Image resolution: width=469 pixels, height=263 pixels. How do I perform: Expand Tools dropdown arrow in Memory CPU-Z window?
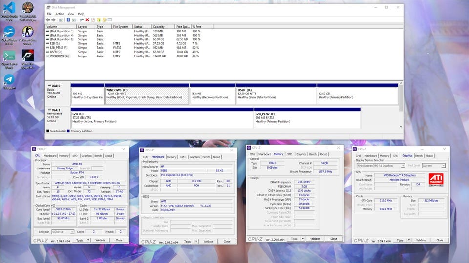(303, 239)
